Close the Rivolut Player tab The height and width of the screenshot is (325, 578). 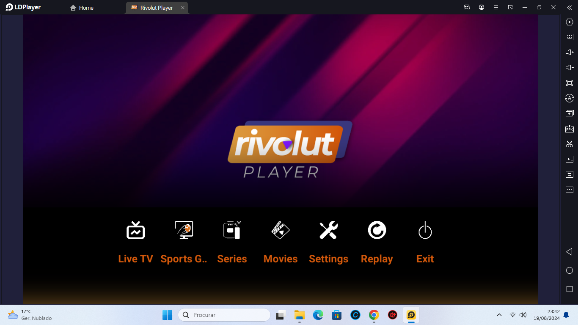point(183,8)
